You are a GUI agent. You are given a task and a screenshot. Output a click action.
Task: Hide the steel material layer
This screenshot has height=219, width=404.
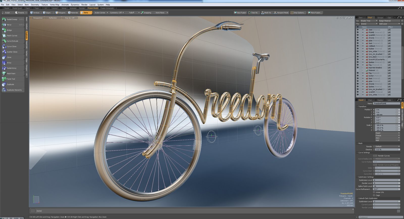[358, 30]
